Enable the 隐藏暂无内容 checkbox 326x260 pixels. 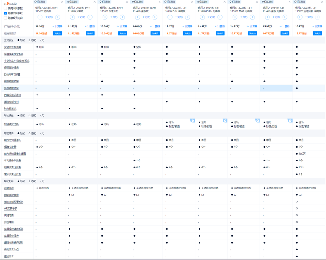click(x=5, y=18)
